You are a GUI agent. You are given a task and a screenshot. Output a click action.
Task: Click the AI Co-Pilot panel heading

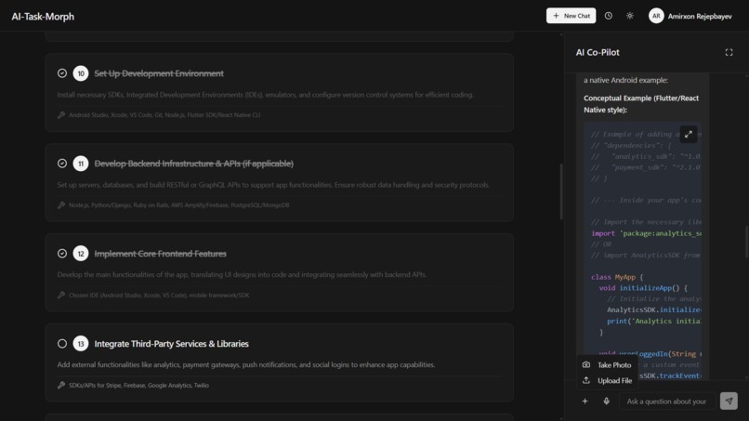pyautogui.click(x=598, y=53)
